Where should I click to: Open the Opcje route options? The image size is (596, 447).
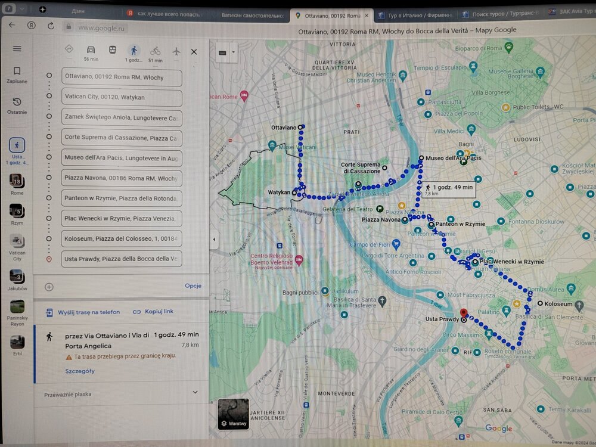(193, 286)
